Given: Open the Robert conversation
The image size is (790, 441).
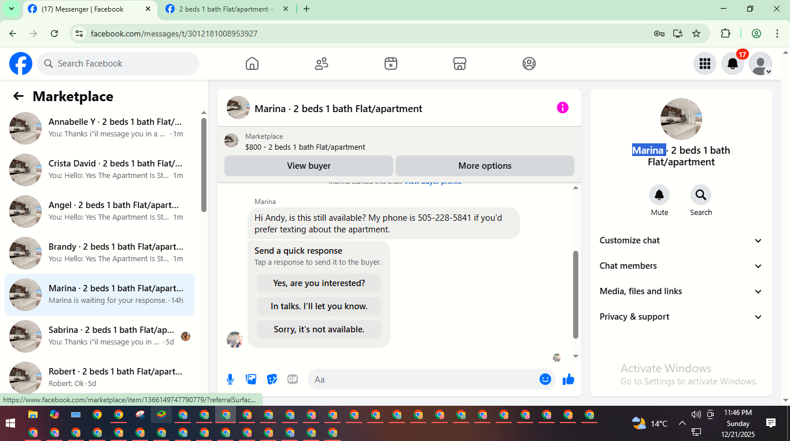Looking at the screenshot, I should (x=100, y=378).
